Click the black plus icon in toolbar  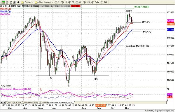(x=18, y=2)
